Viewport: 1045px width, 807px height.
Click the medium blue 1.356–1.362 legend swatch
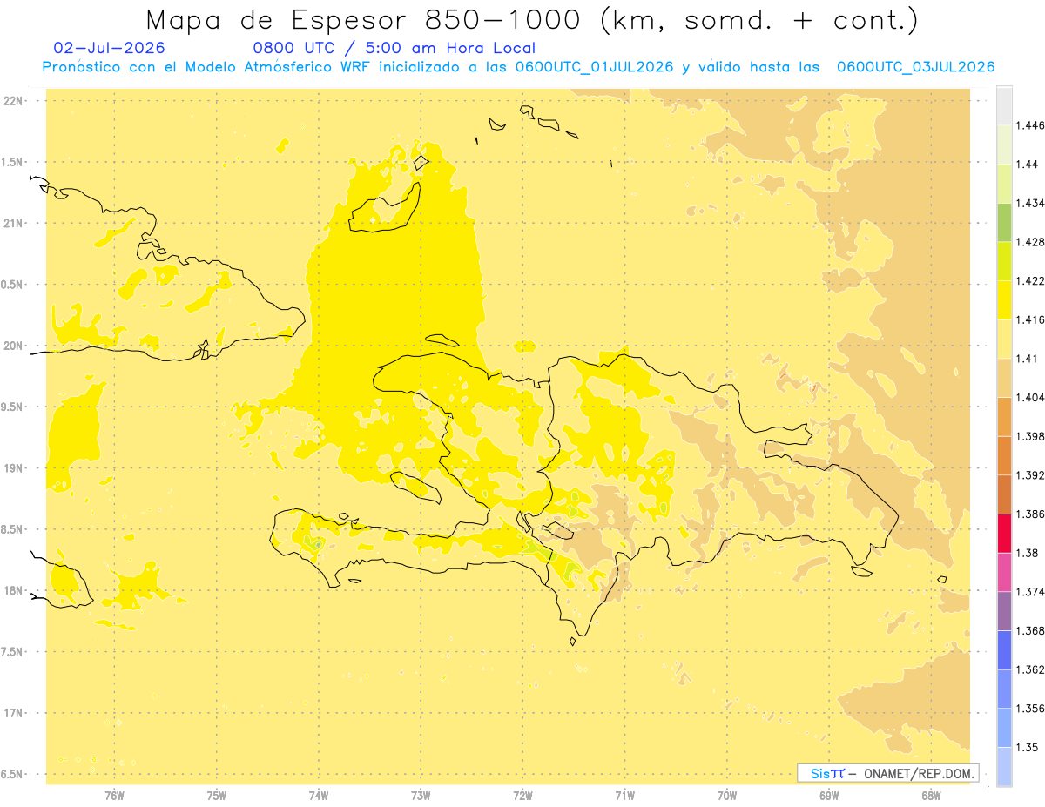[1004, 689]
